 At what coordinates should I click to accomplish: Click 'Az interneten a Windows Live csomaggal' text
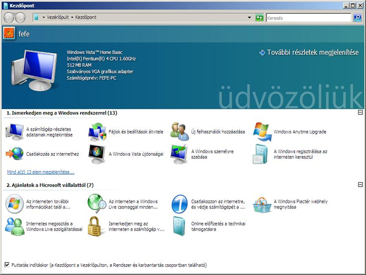click(133, 204)
